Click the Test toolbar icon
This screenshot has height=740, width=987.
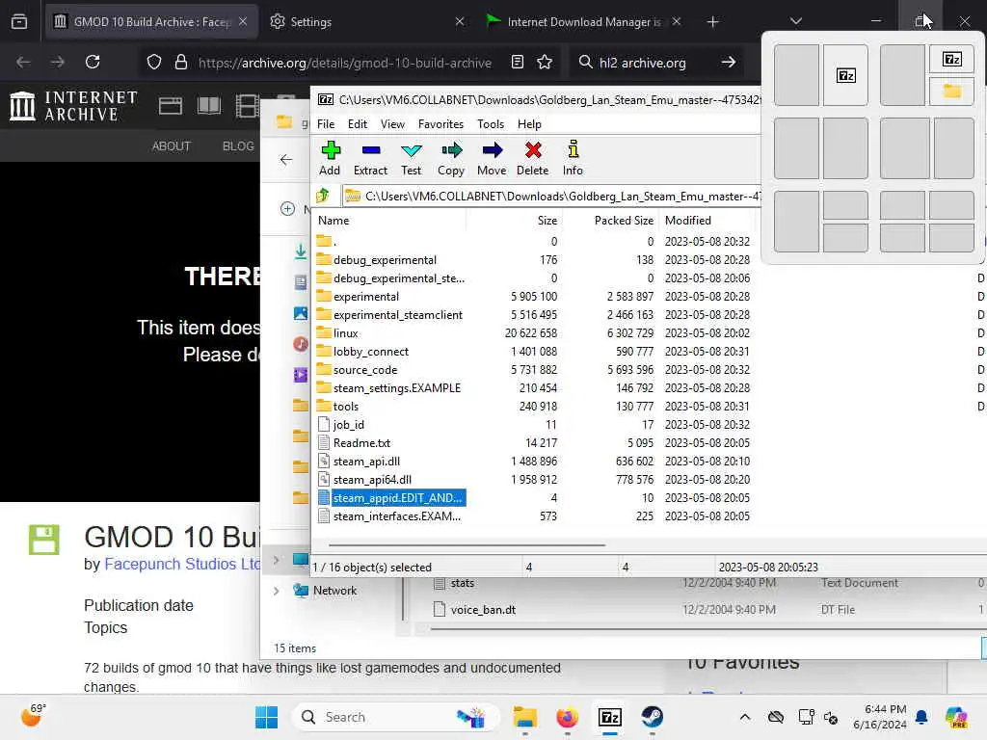coord(411,158)
